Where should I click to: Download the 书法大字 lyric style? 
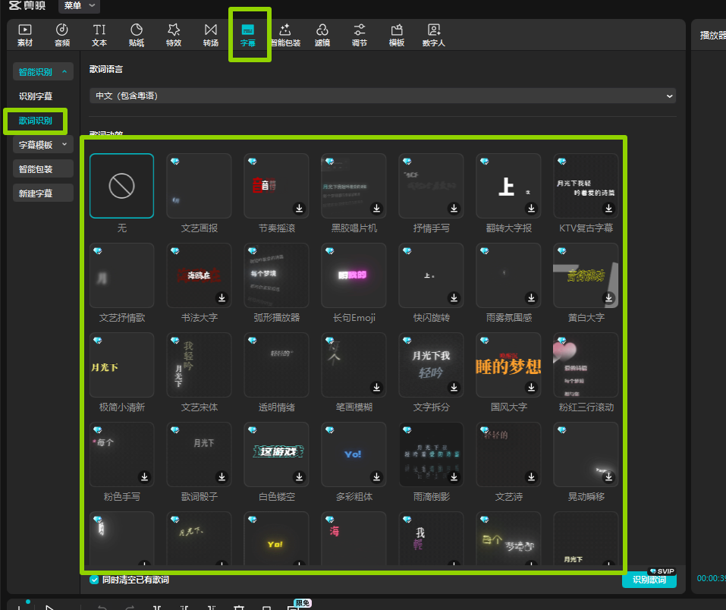222,297
